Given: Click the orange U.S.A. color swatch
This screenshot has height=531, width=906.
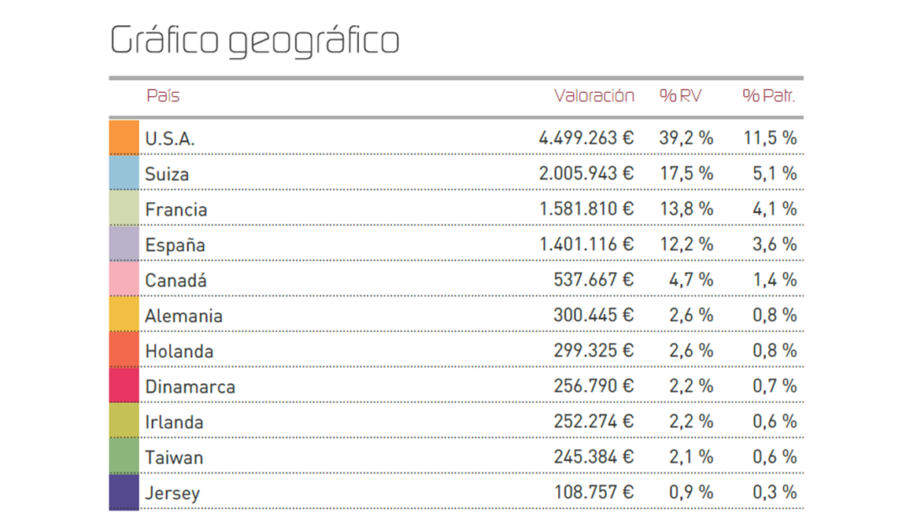Looking at the screenshot, I should tap(124, 137).
